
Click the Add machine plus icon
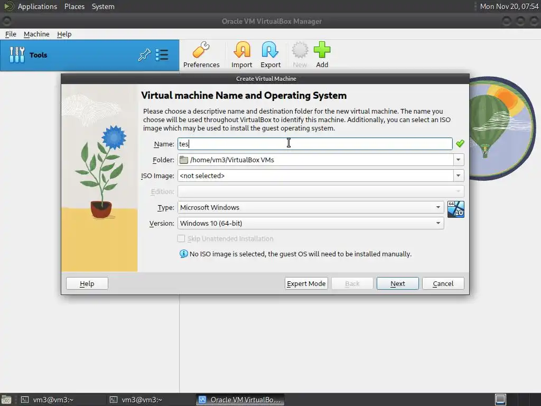(x=322, y=55)
